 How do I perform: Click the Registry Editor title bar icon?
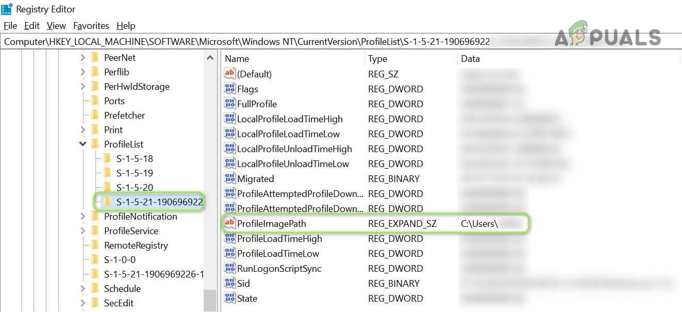(x=7, y=9)
